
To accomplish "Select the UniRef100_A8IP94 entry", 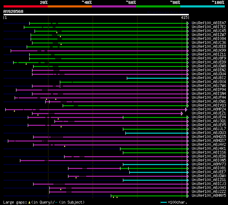I will 209,90.
